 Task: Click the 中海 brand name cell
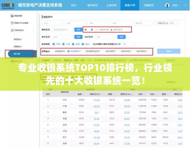point(65,106)
